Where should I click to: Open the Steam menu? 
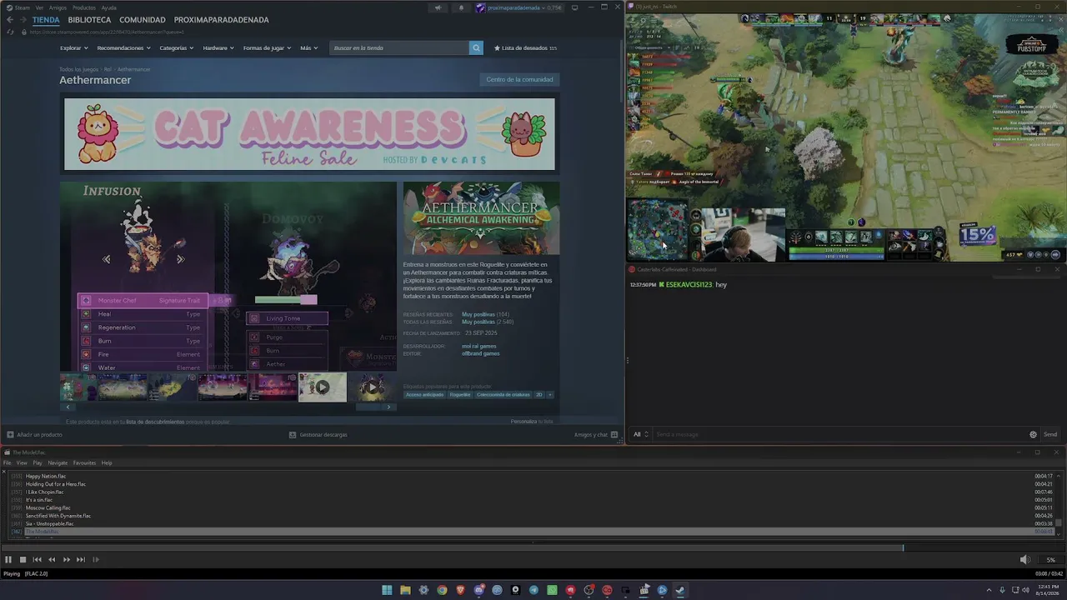[x=23, y=7]
